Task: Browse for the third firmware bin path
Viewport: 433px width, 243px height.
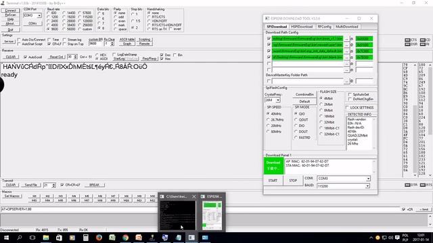Action: [x=346, y=51]
